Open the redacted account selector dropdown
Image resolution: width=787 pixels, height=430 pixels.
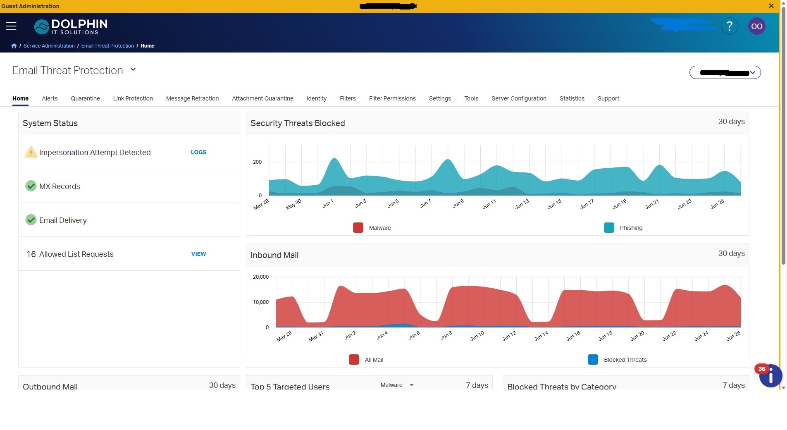point(725,72)
